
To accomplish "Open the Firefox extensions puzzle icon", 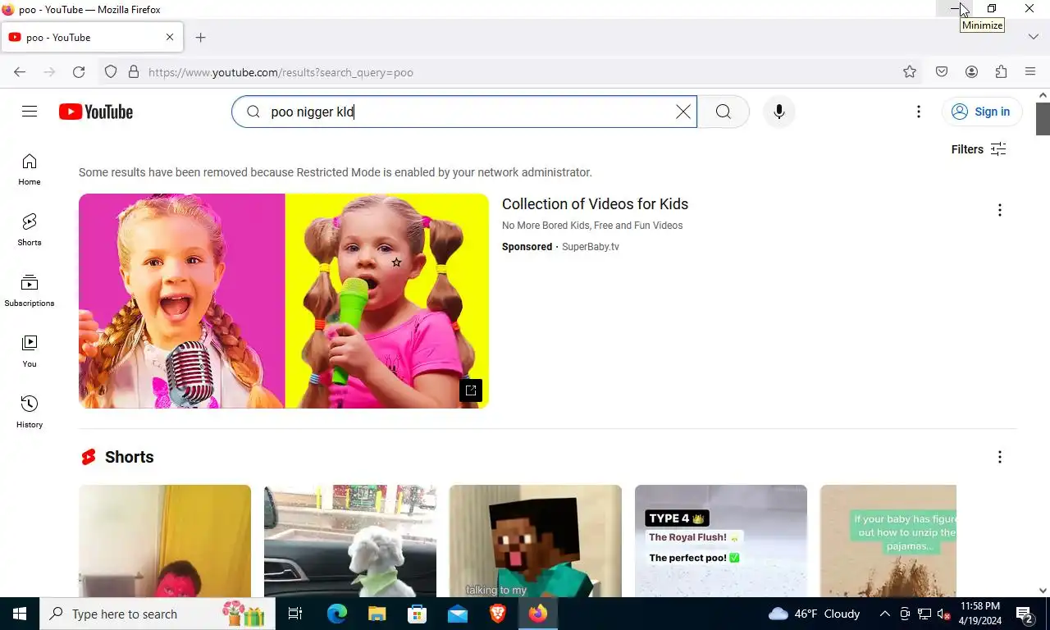I will point(1001,72).
